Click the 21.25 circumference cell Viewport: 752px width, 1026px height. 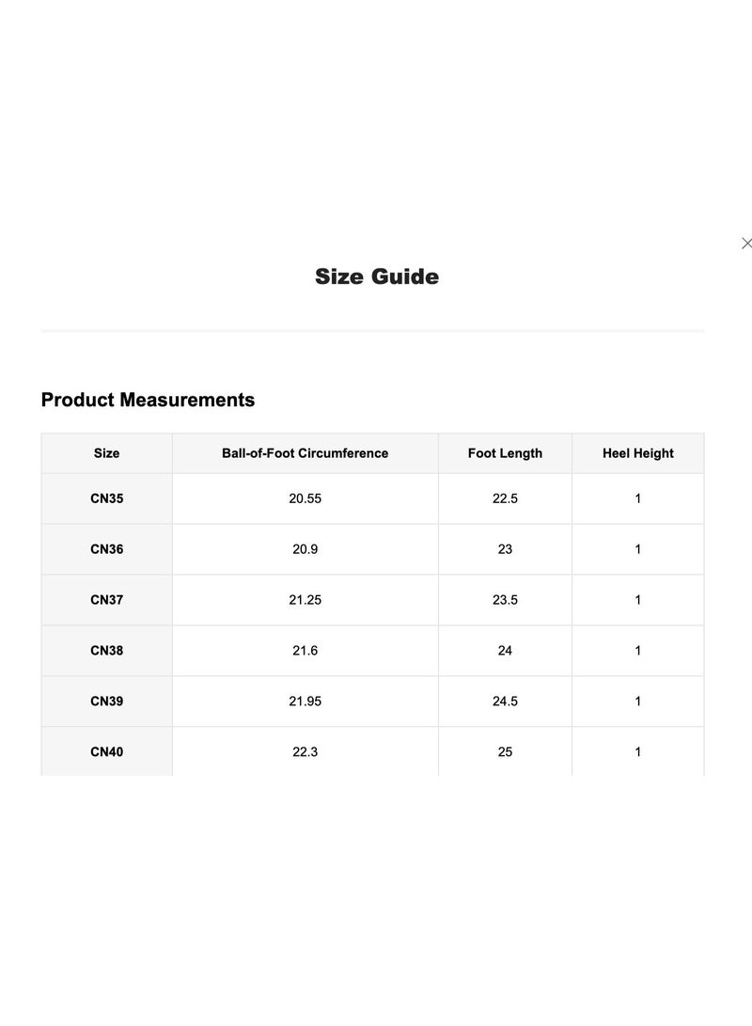coord(305,600)
